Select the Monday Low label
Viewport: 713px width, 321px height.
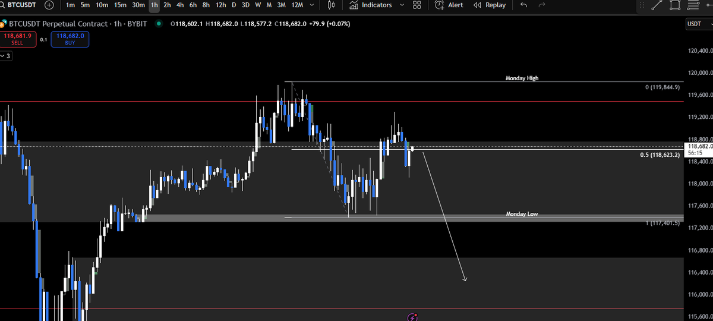[x=522, y=214]
